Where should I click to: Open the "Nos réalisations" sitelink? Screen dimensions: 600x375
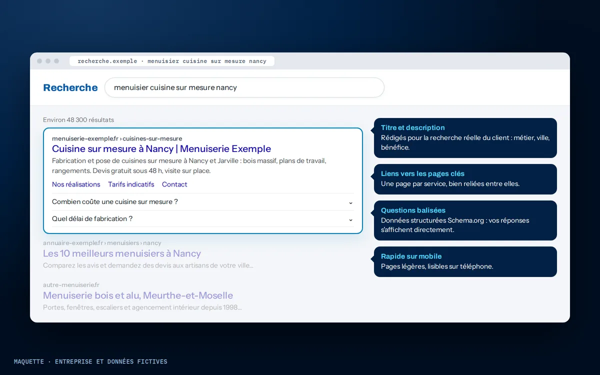tap(76, 184)
